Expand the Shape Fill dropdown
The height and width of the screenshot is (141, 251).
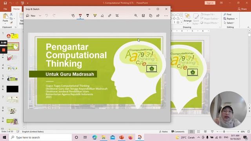coord(207,14)
